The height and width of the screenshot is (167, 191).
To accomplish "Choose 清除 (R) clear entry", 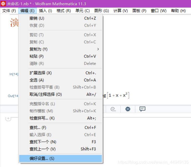I will click(61, 63).
